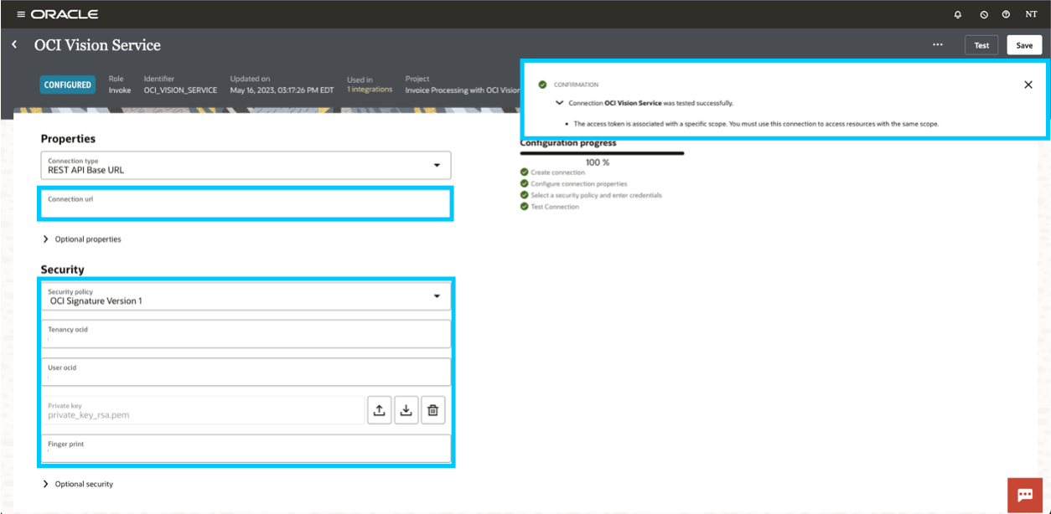Screen dimensions: 1051x514
Task: Download the private_key_rsa.pem file
Action: 406,409
